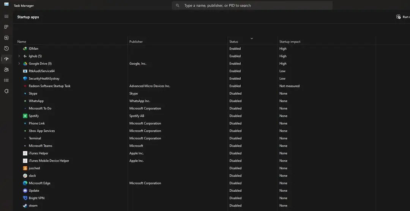Viewport: 410px width, 211px height.
Task: Open the Processes page icon
Action: pyautogui.click(x=6, y=27)
